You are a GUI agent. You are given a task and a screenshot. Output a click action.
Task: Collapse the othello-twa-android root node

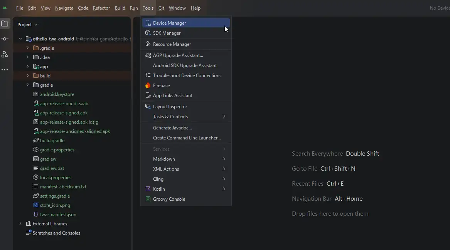pos(20,39)
